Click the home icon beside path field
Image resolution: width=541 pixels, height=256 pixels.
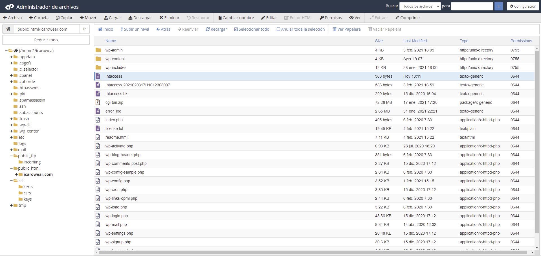tap(8, 29)
